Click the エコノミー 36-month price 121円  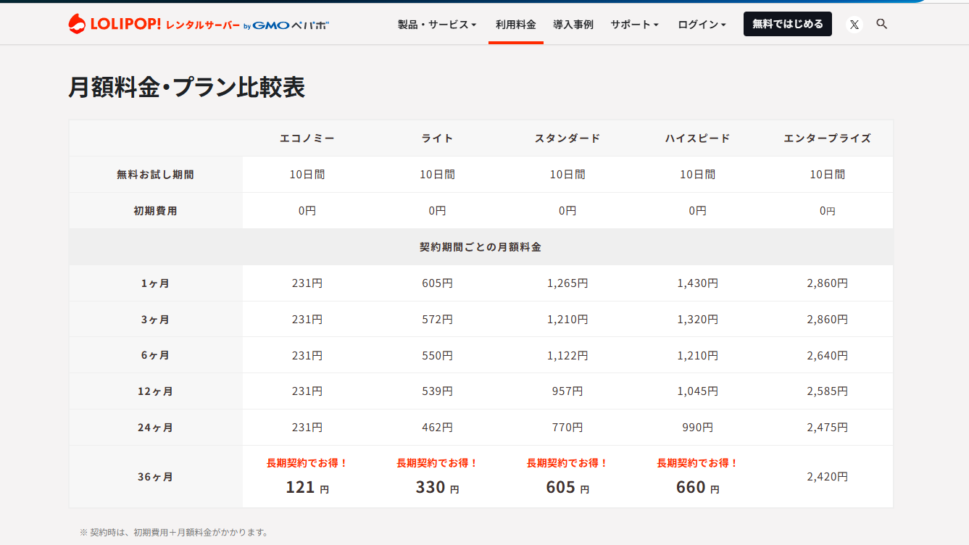click(x=307, y=487)
